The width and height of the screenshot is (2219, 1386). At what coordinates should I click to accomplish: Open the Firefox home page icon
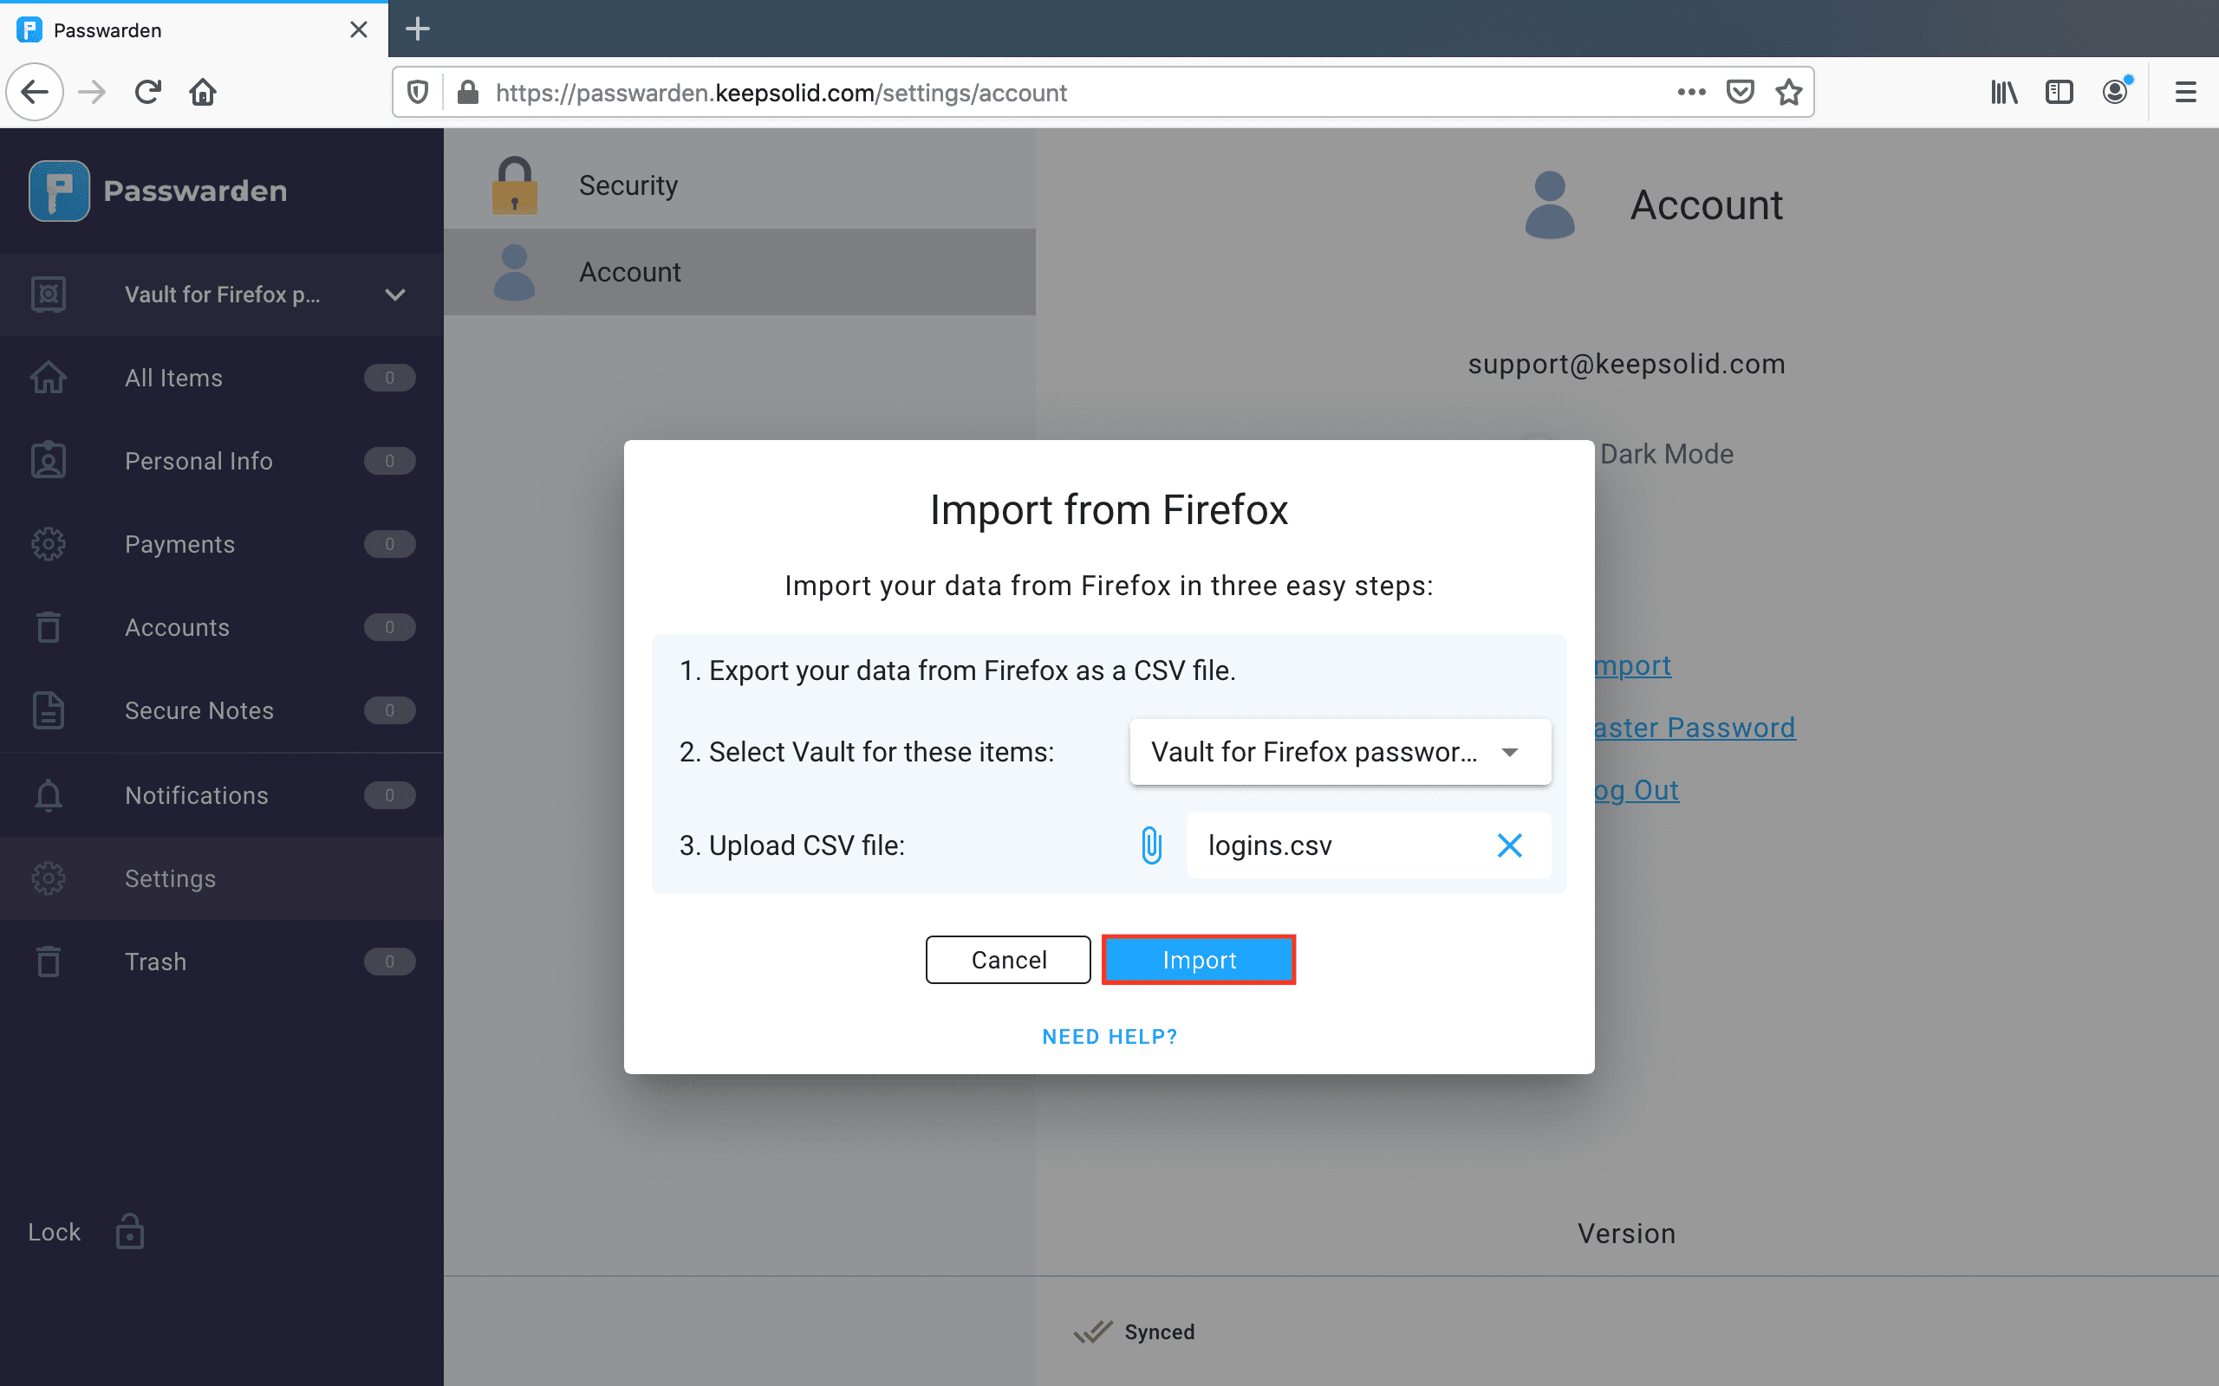203,93
